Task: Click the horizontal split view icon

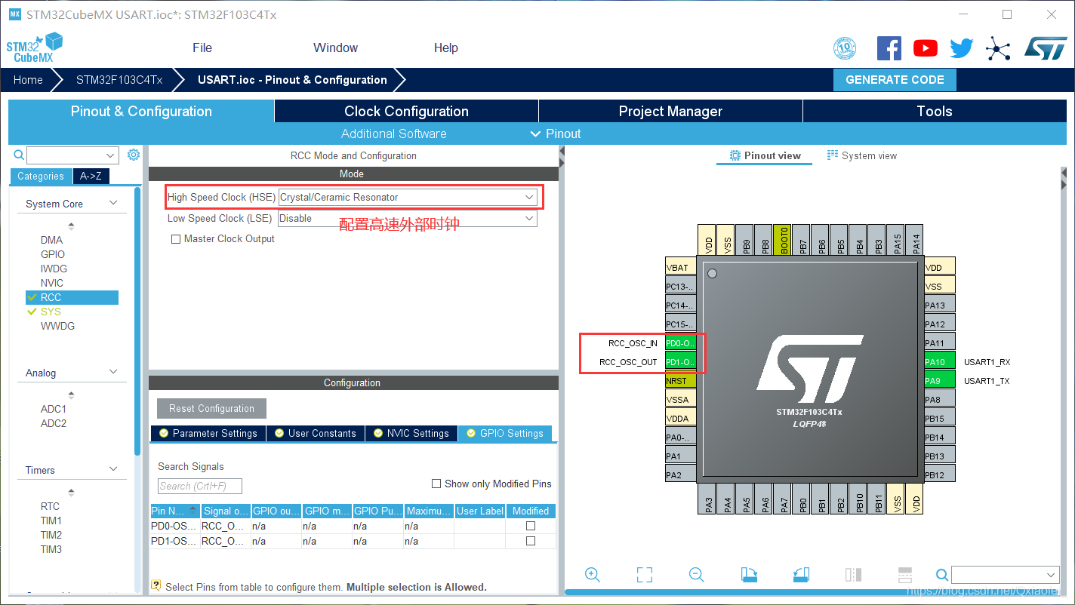Action: click(x=905, y=575)
